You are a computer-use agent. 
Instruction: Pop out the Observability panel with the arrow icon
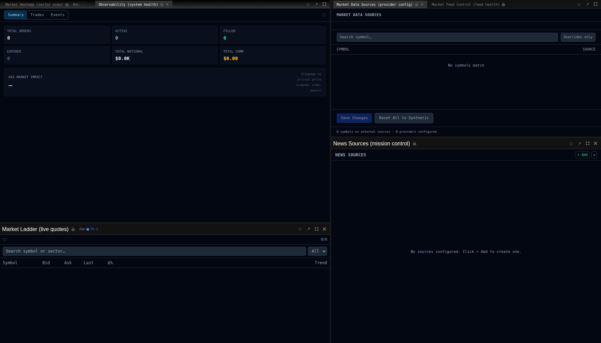[x=316, y=4]
